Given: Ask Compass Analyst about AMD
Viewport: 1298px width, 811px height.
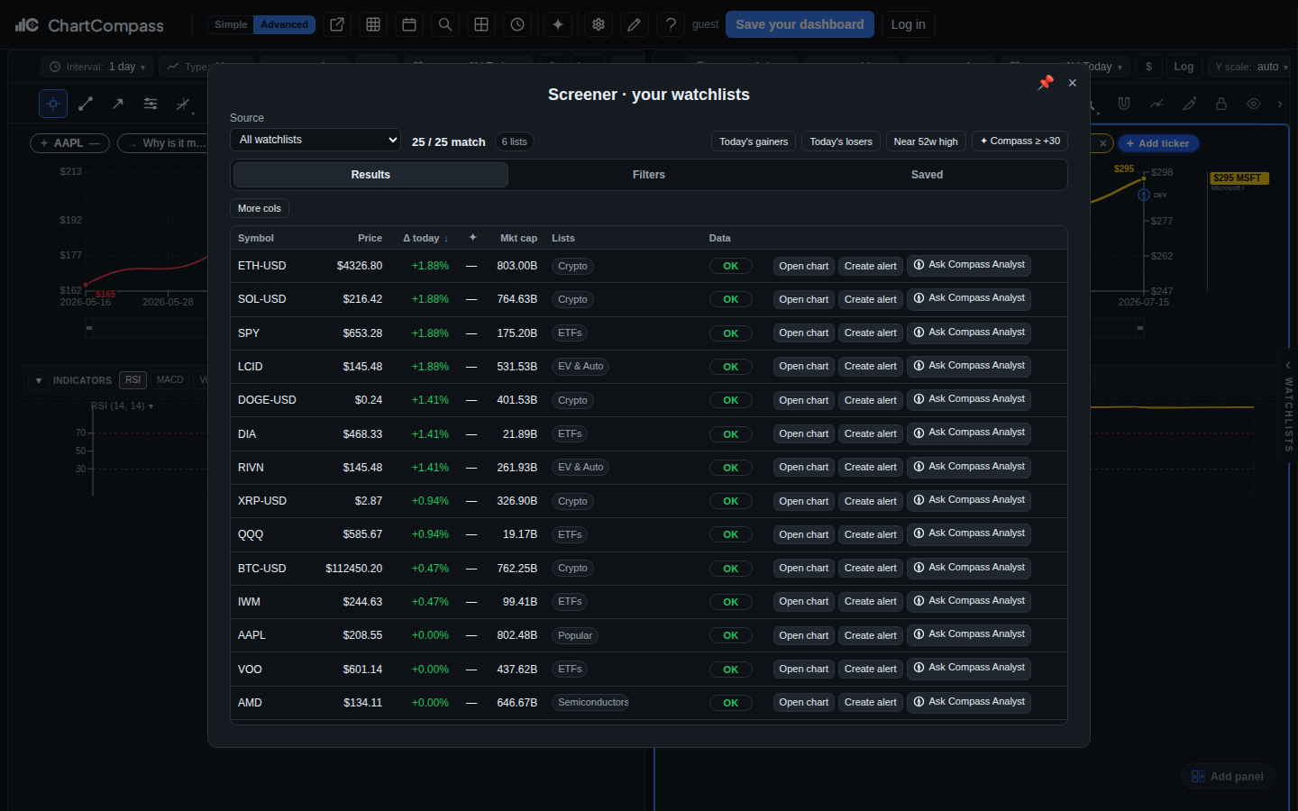Looking at the screenshot, I should [969, 702].
